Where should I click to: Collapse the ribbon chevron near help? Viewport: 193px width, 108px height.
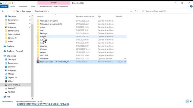point(188,6)
